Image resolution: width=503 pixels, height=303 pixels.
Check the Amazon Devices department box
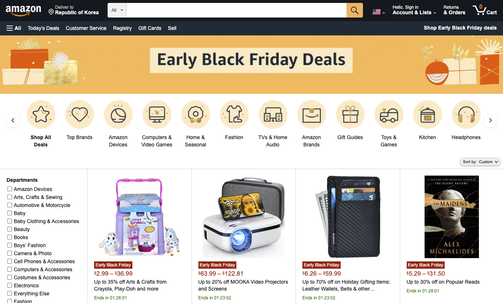[x=10, y=189]
